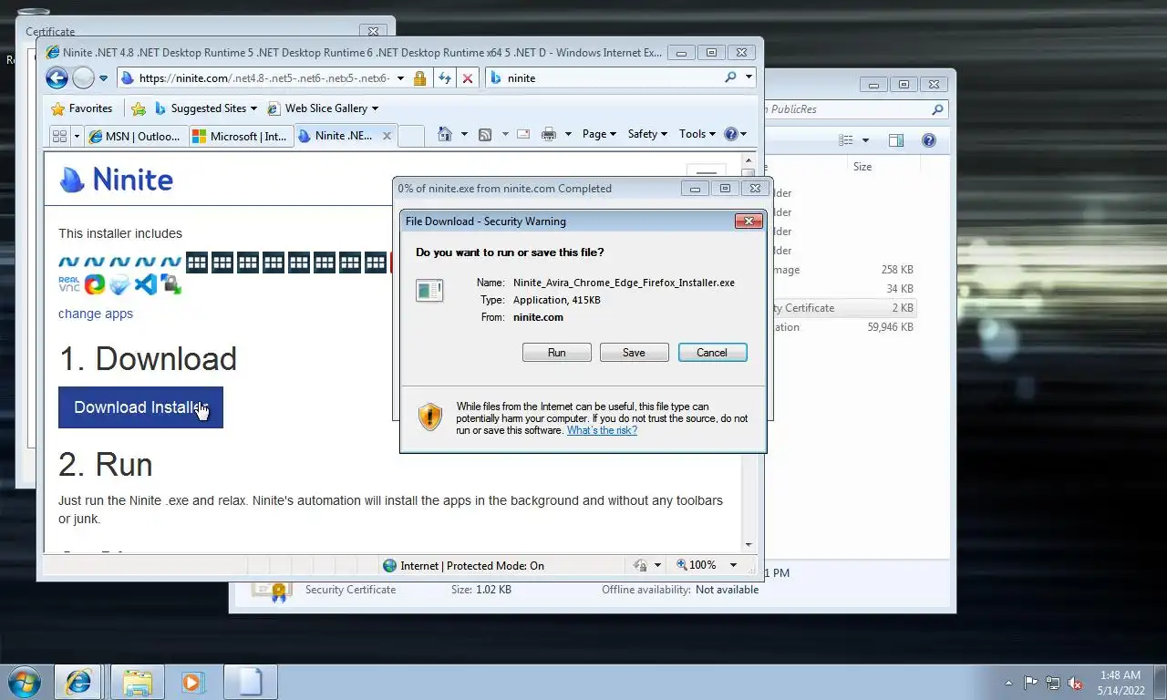1167x700 pixels.
Task: Open a new blank tab
Action: (411, 136)
